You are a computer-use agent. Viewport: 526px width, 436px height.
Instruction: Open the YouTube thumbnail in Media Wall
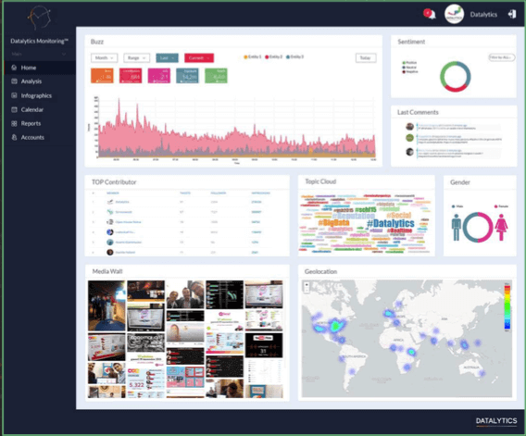264,345
